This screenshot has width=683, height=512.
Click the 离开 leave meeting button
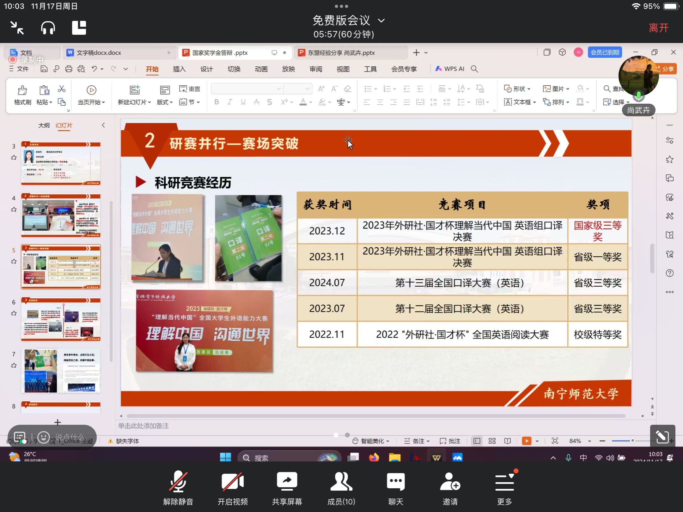(659, 28)
